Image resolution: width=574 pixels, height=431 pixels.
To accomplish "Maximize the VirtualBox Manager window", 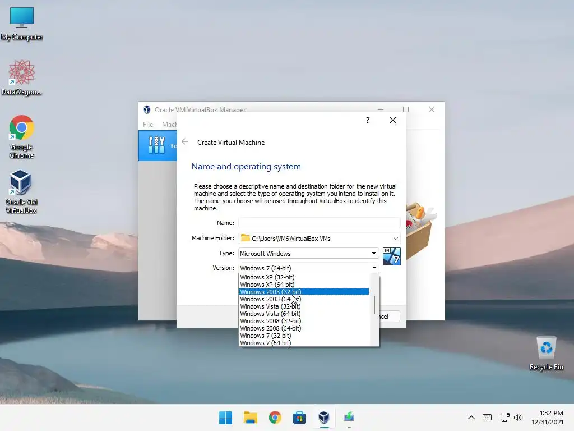I will coord(406,109).
